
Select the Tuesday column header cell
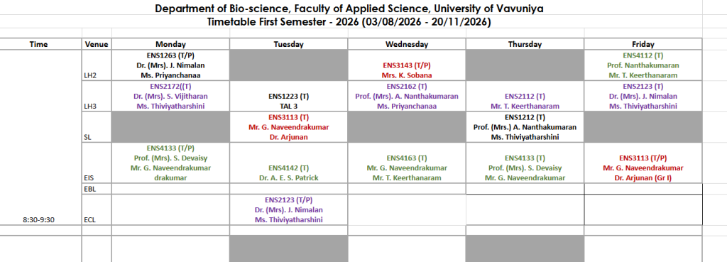[288, 44]
